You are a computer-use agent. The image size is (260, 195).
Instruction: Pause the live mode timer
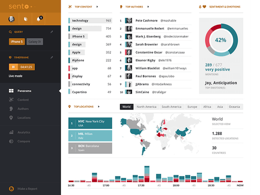pyautogui.click(x=14, y=67)
